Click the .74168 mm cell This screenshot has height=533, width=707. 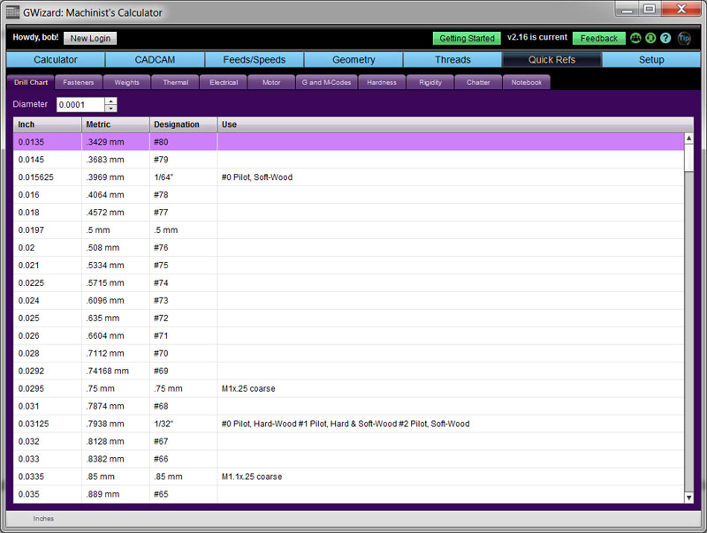point(116,371)
